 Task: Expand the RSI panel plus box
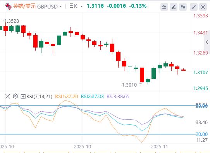coord(23,96)
